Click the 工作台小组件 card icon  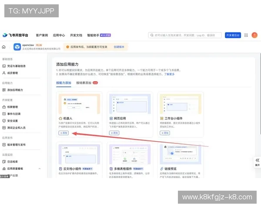click(162, 118)
